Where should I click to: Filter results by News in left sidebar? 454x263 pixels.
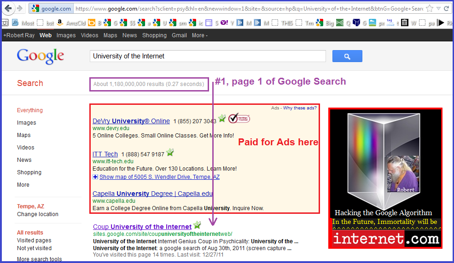tap(24, 160)
